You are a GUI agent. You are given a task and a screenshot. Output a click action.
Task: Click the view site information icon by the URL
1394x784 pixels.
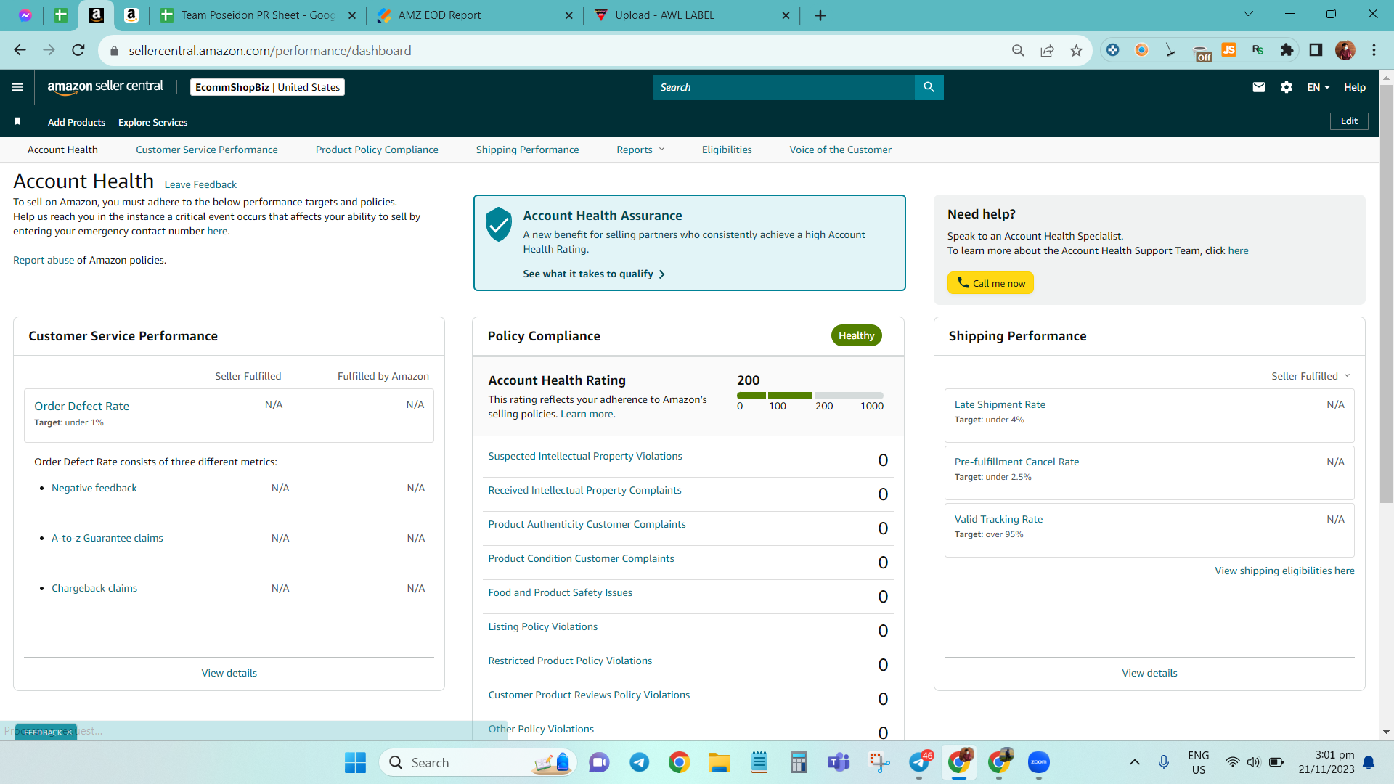pyautogui.click(x=113, y=51)
